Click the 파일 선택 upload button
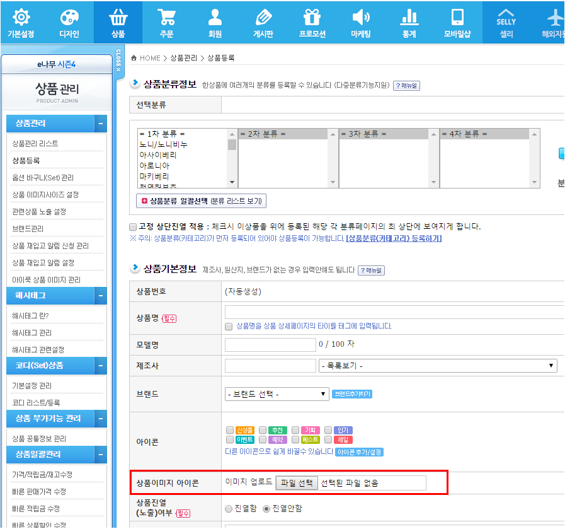 pos(297,483)
